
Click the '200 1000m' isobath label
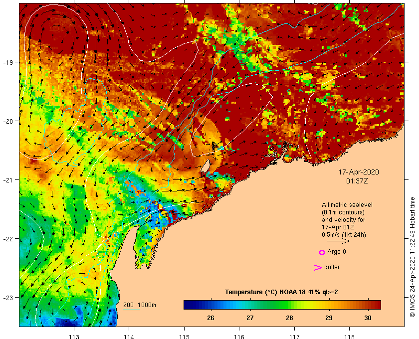click(140, 305)
